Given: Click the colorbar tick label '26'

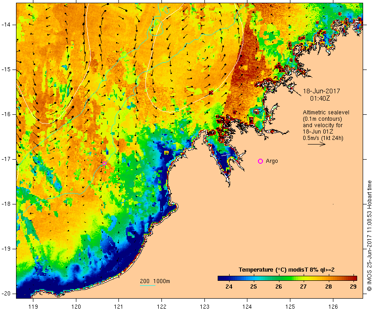Looking at the screenshot, I should (279, 286).
